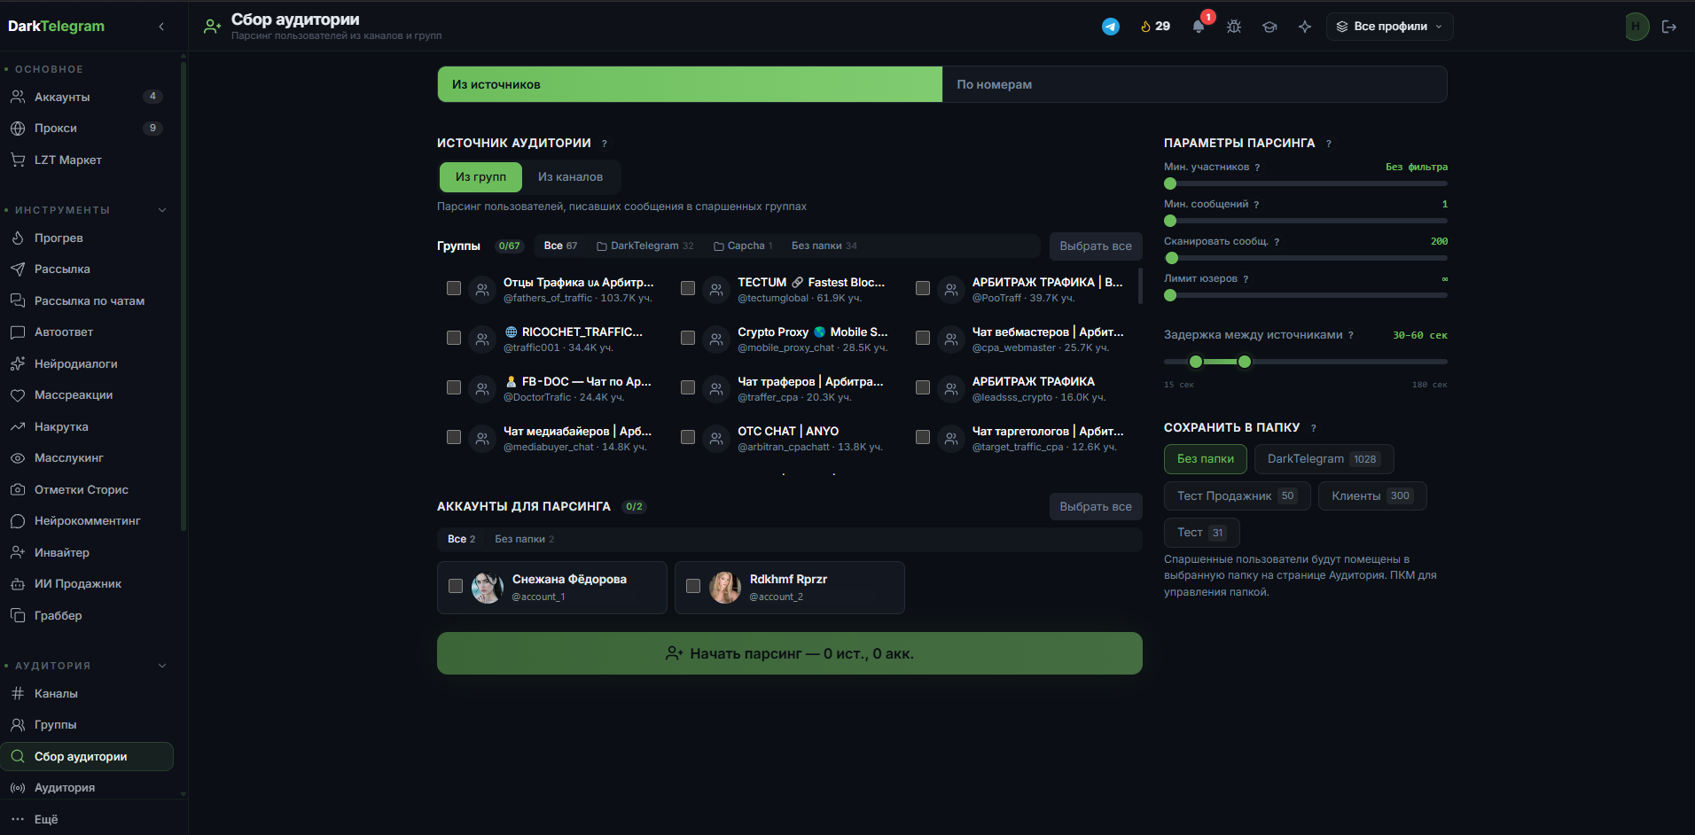Select the Rdkhmf Rprzr account checkbox
The height and width of the screenshot is (835, 1695).
[693, 586]
